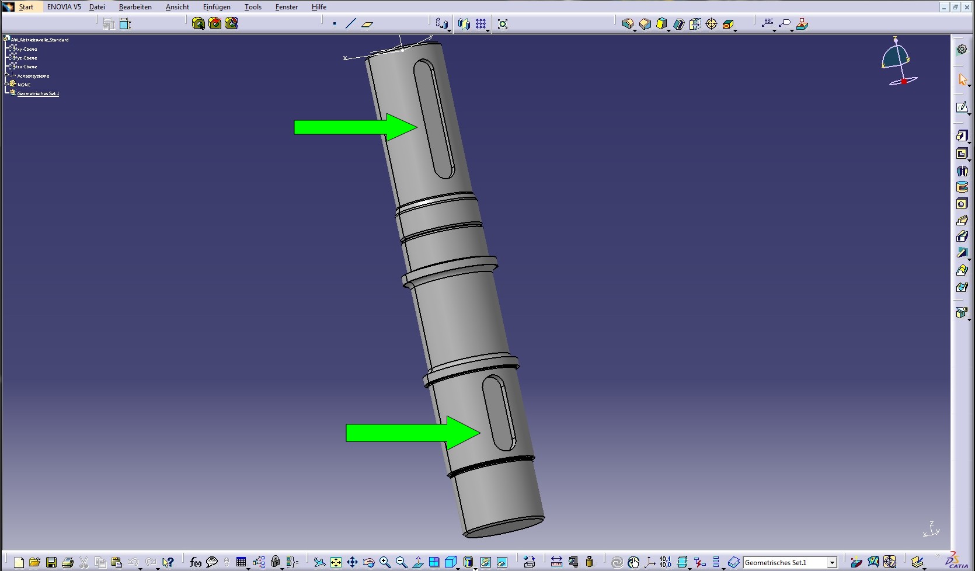The height and width of the screenshot is (571, 975).
Task: Click the gear workbench icon on right toolbar
Action: [962, 50]
